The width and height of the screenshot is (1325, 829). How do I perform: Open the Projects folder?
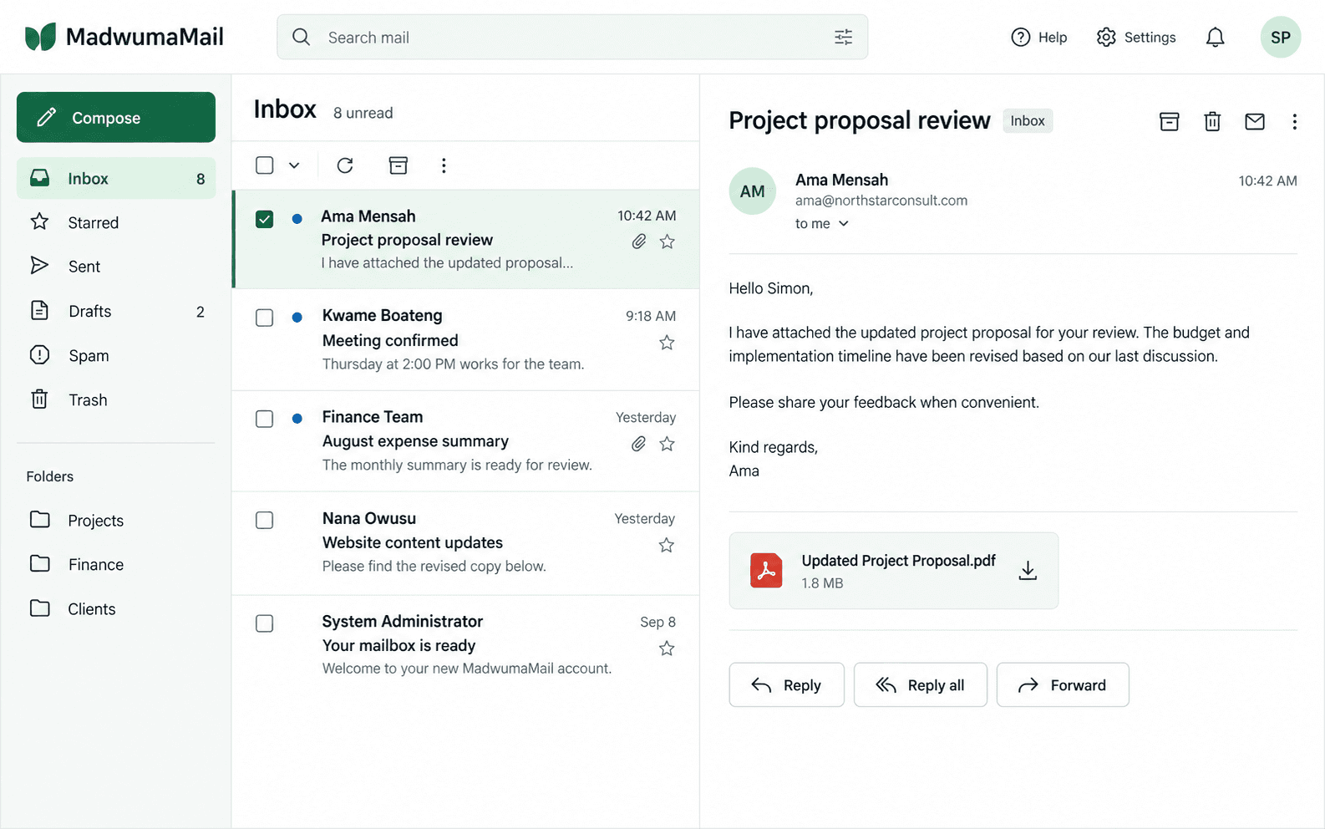(x=116, y=521)
